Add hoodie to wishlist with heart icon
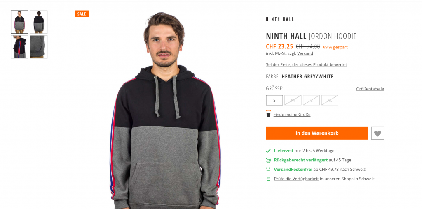 tap(377, 133)
